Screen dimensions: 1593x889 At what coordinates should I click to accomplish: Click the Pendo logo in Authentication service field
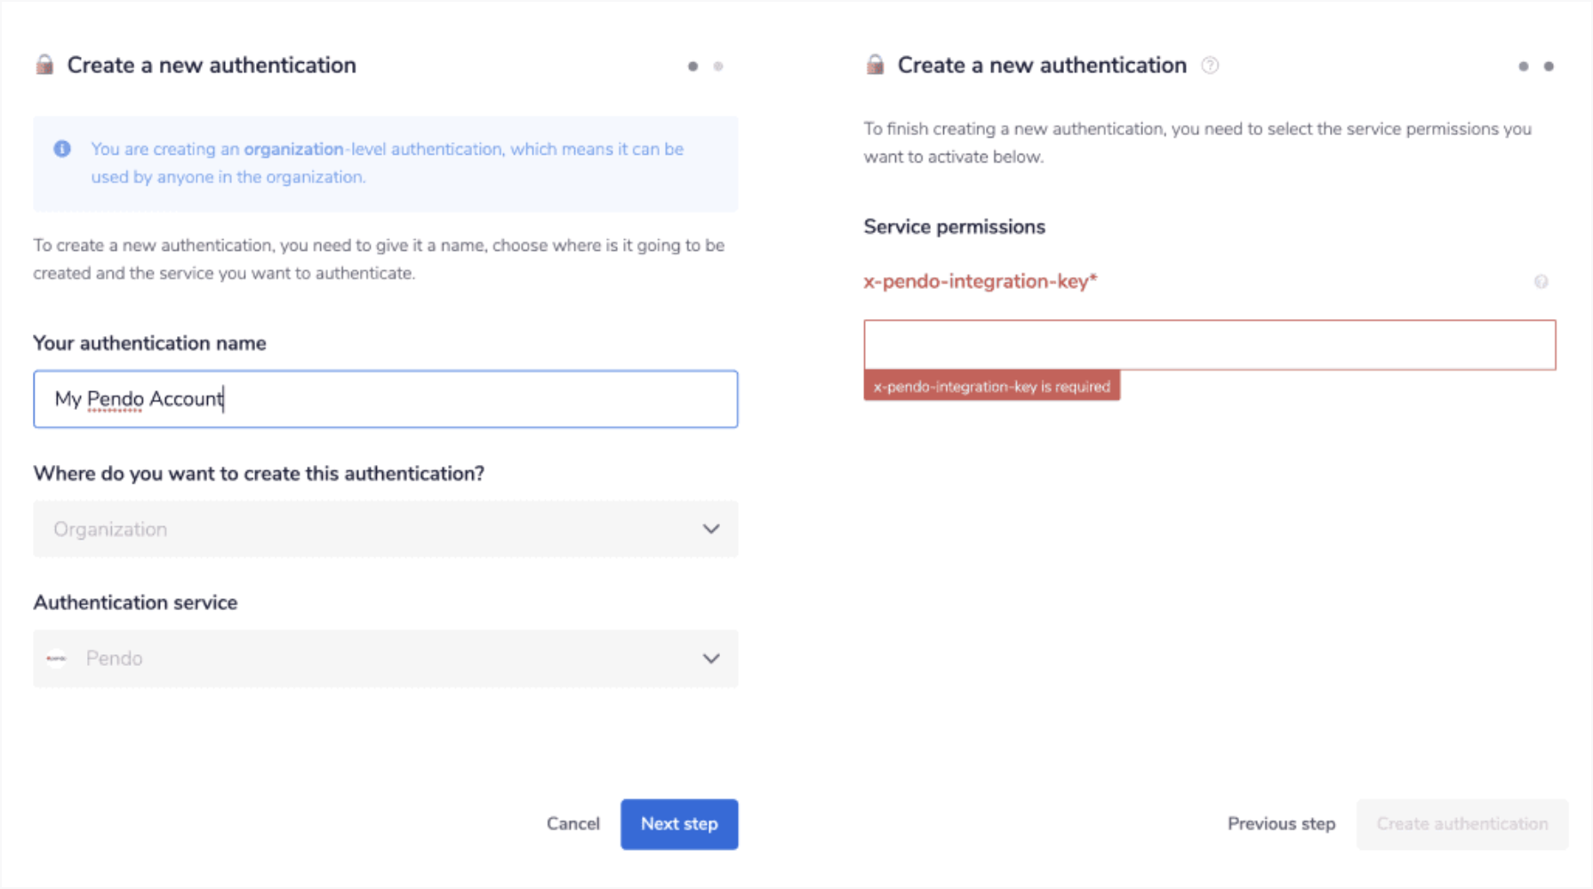coord(56,659)
